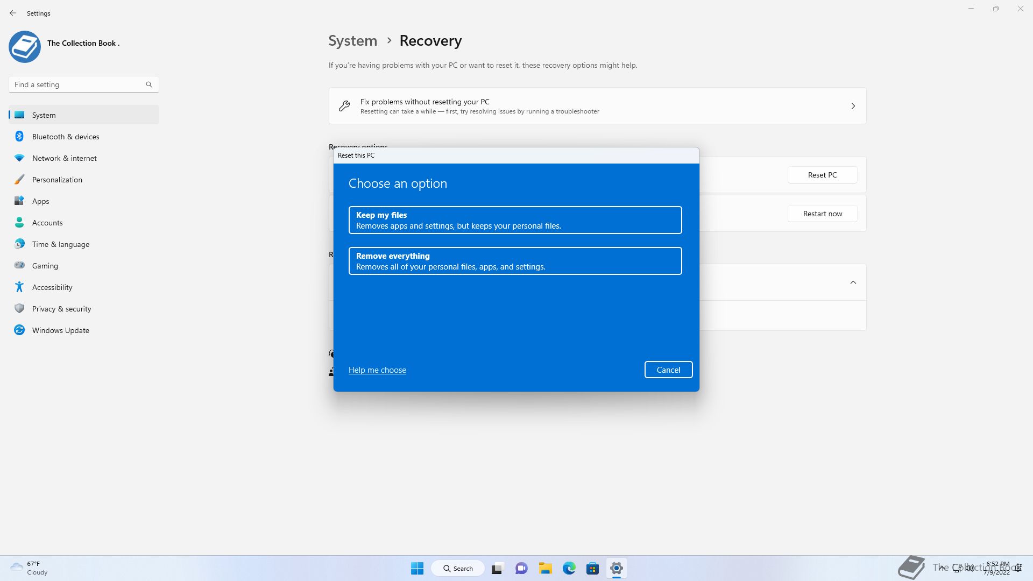Open Network & internet settings
Viewport: 1033px width, 581px height.
(x=64, y=158)
